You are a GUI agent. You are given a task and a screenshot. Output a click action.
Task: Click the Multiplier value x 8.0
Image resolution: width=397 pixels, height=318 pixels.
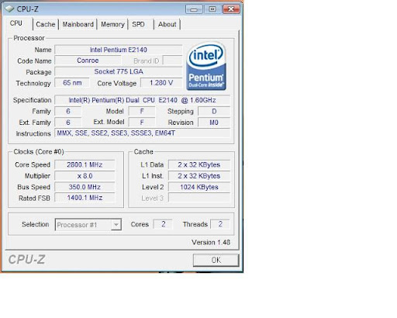pyautogui.click(x=85, y=176)
